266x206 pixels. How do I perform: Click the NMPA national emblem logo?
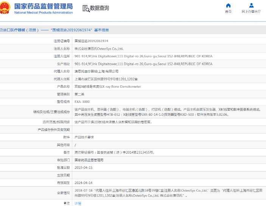[x=5, y=8]
